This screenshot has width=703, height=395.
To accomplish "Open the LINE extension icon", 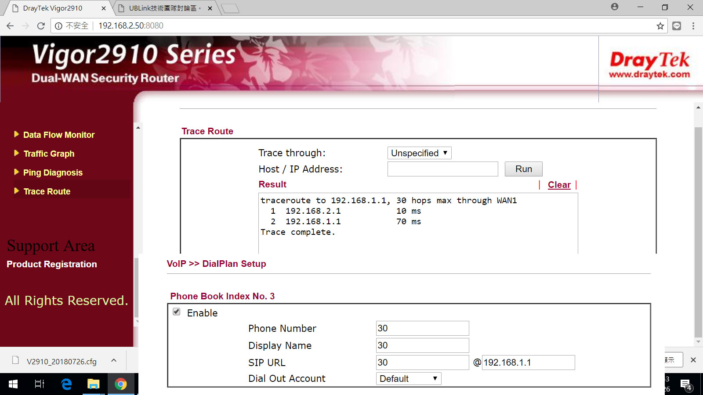I will tap(677, 26).
